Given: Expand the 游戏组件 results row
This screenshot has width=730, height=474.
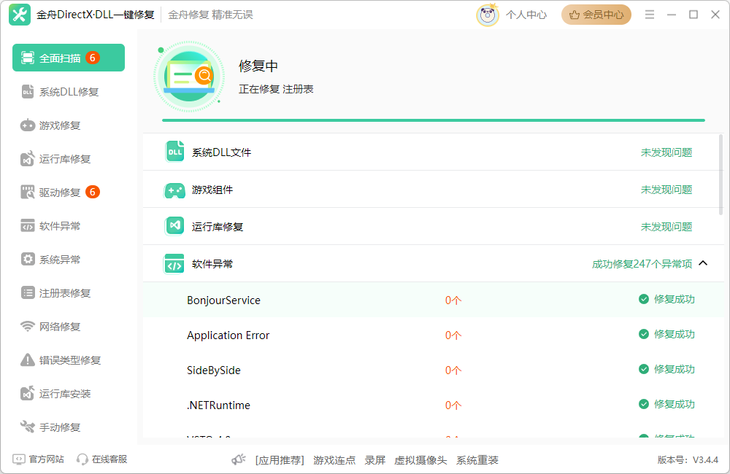Looking at the screenshot, I should coord(434,188).
